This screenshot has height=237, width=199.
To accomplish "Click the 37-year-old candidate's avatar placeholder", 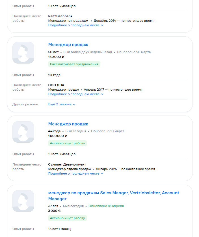I will [23, 201].
